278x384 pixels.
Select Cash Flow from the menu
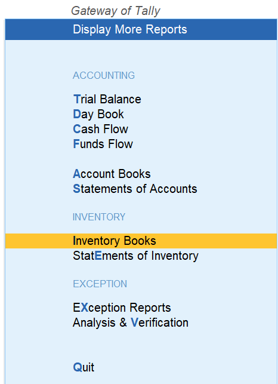tap(100, 129)
